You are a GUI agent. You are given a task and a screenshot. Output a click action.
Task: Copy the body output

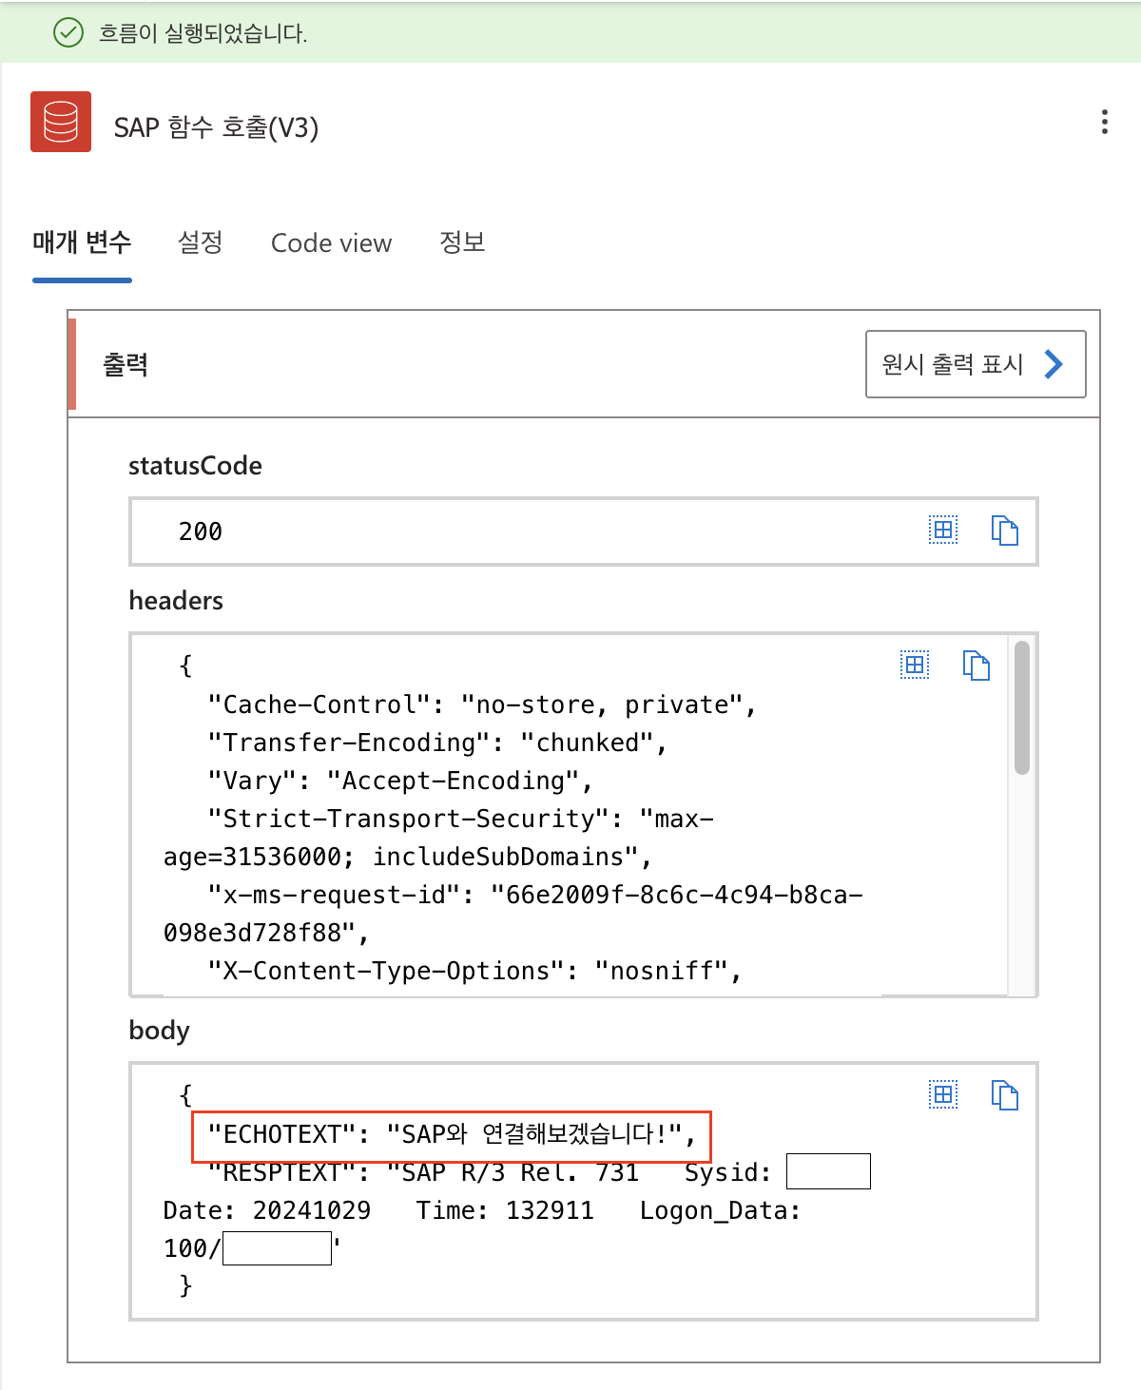pyautogui.click(x=1004, y=1094)
